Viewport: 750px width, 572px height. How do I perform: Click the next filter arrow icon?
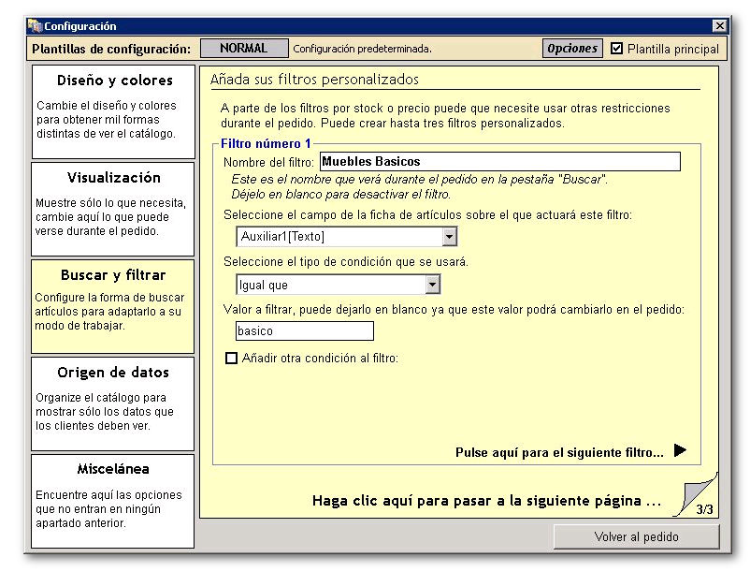tap(680, 450)
